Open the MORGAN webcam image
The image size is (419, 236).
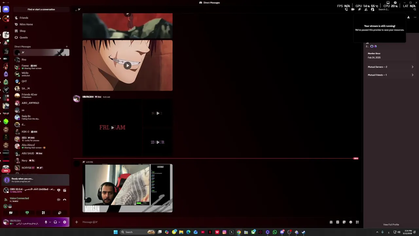click(127, 188)
